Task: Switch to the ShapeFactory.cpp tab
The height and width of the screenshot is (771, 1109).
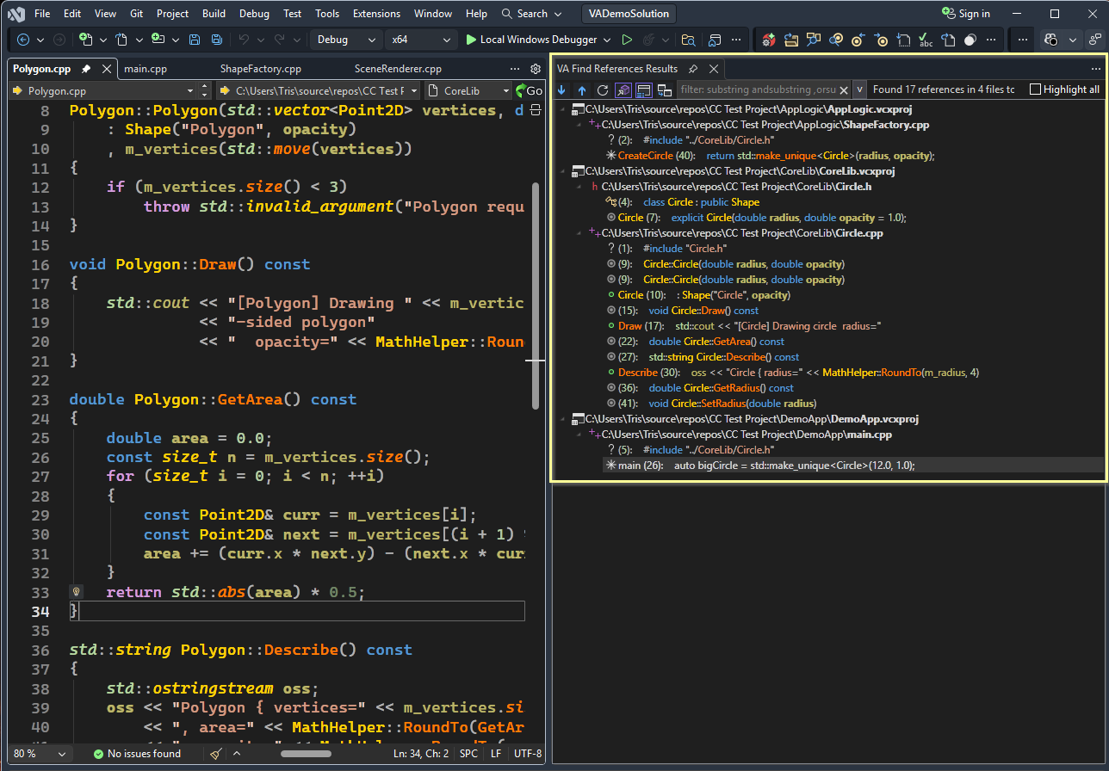Action: pos(261,69)
